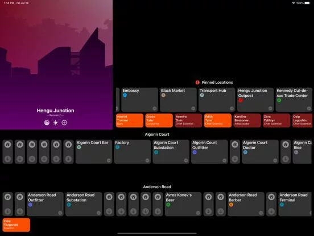Viewport: 314px width, 236px height.
Task: Tap down-arrow icon between Algorin Court Outfitter and Doctor
Action: pos(235,159)
